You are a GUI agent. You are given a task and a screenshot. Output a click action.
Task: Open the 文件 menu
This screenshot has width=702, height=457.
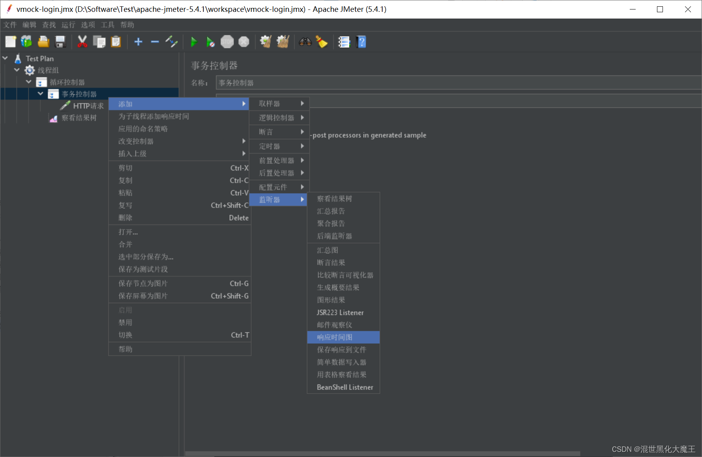point(10,25)
